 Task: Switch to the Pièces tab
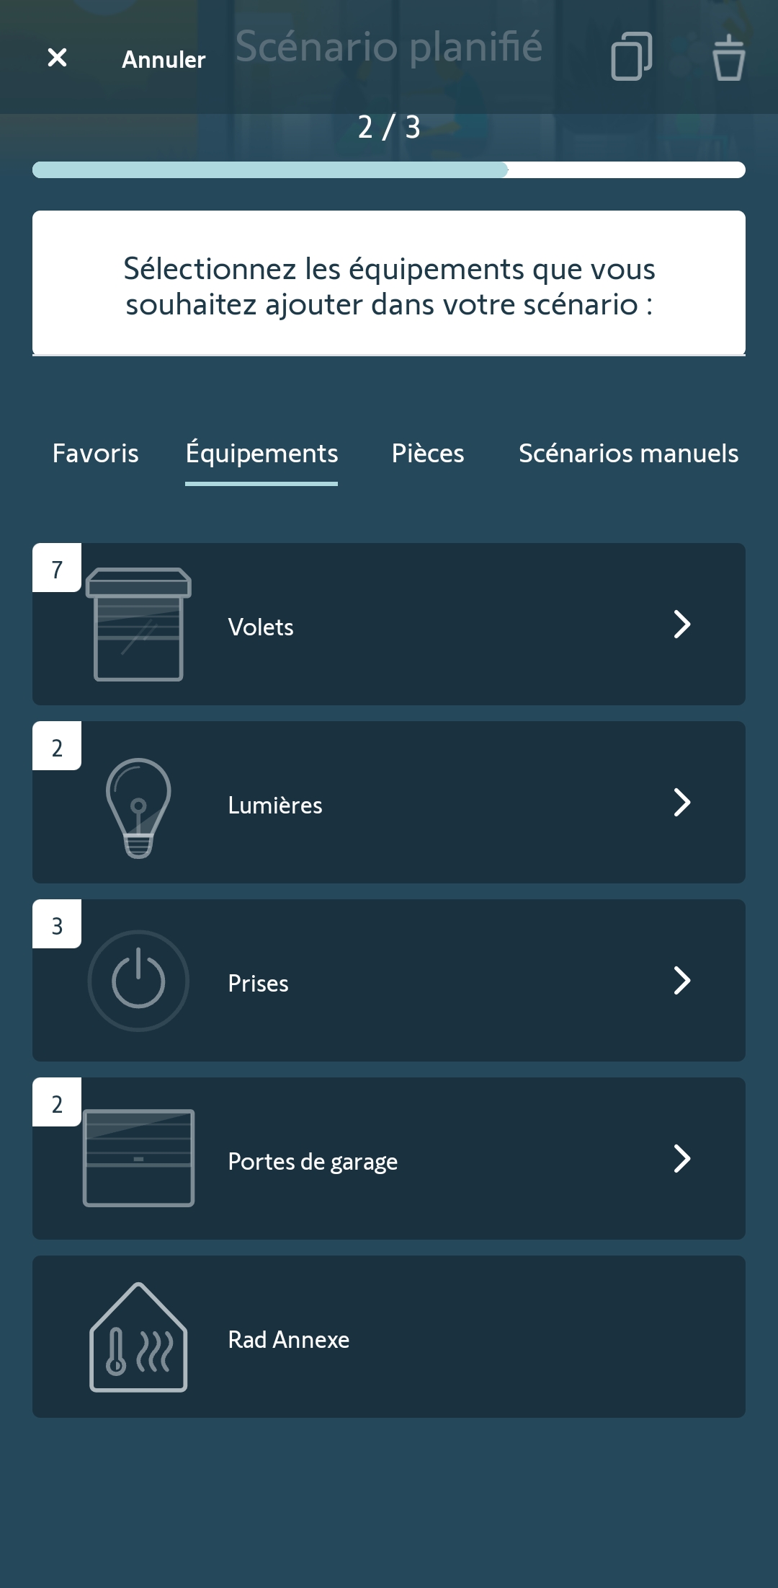point(428,454)
